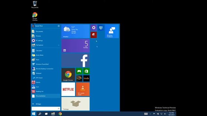Image resolution: width=207 pixels, height=116 pixels.
Task: Launch the Scan app
Action: click(x=46, y=87)
